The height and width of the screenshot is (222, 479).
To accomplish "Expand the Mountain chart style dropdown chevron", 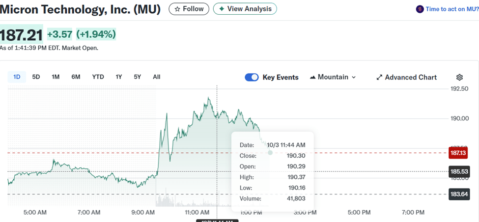I will pos(354,77).
